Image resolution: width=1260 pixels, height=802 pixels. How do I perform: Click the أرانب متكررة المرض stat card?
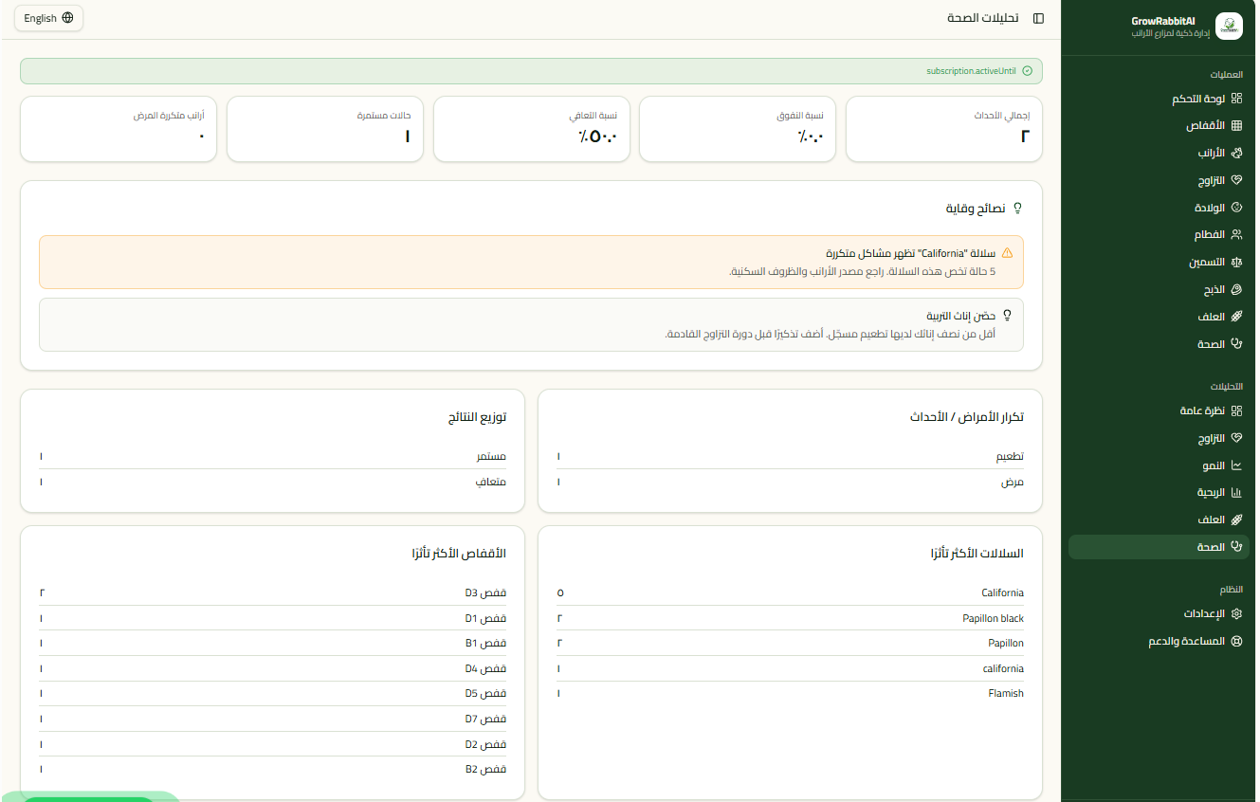coord(119,129)
